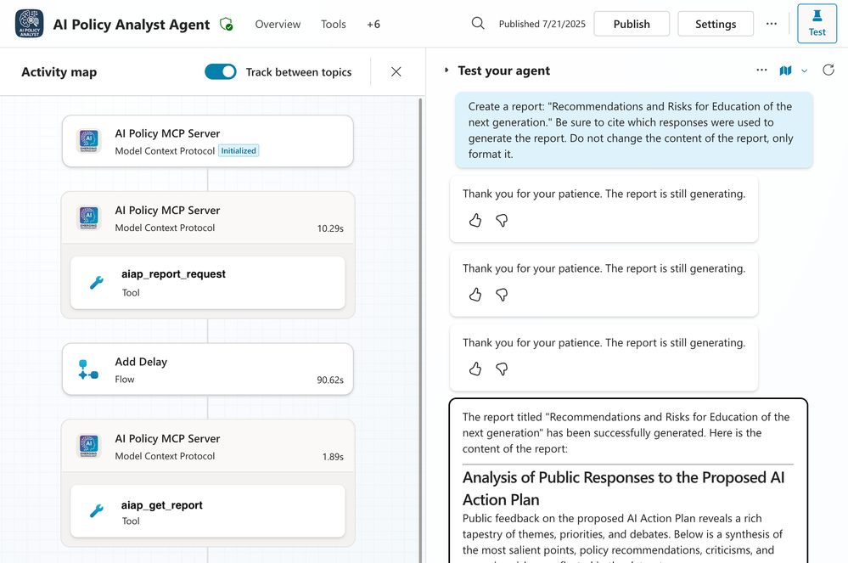848x563 pixels.
Task: Expand the +6 more tabs menu
Action: [x=373, y=25]
